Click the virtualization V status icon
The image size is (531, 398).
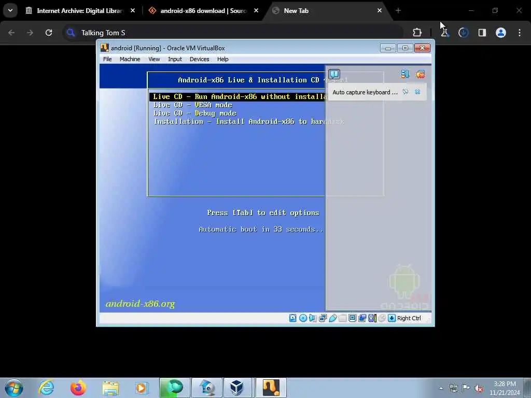(372, 318)
